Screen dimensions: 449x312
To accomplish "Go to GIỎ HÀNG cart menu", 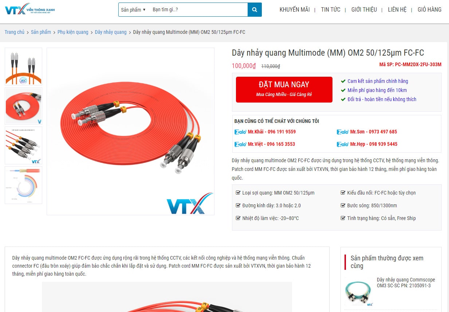I will click(429, 10).
